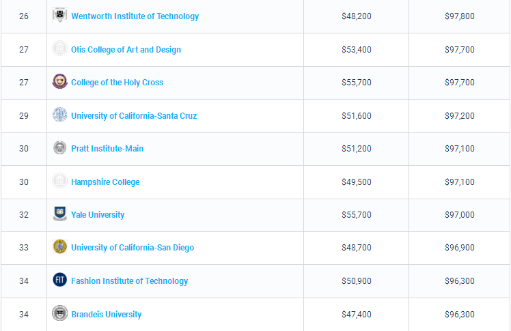Click the Wentworth Institute of Technology logo

click(60, 15)
